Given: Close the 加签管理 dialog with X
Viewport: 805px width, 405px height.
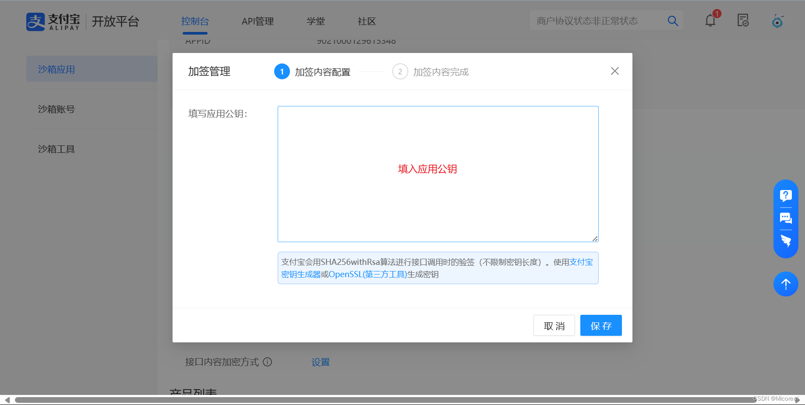Looking at the screenshot, I should click(x=615, y=71).
